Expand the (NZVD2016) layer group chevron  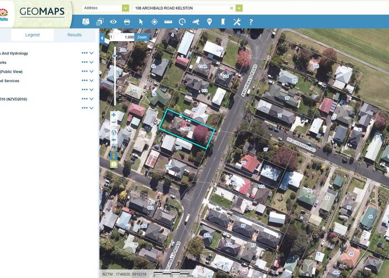[92, 99]
